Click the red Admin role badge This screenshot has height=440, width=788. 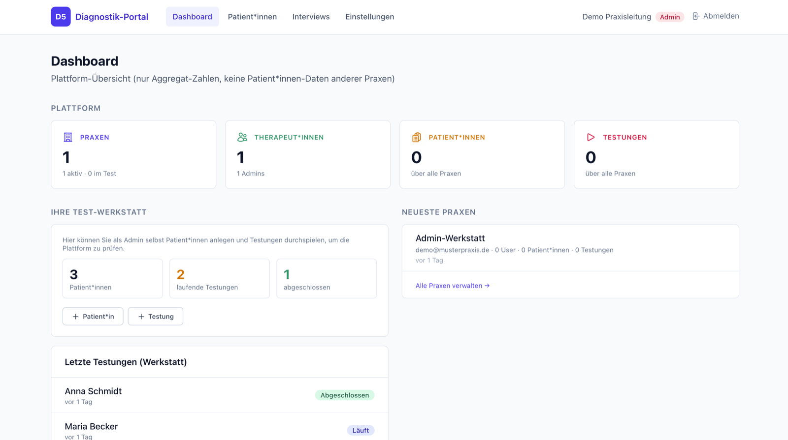tap(670, 17)
